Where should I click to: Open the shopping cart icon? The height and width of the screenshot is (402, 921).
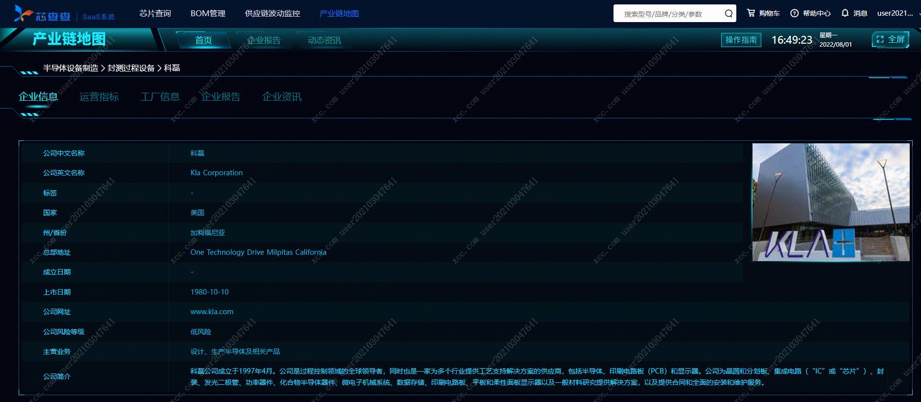pos(751,13)
